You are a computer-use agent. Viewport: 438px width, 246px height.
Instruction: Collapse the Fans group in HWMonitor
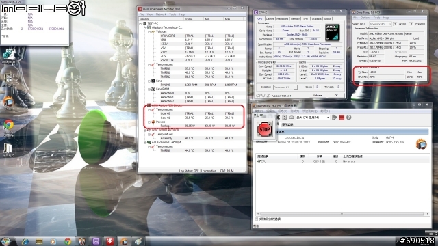pyautogui.click(x=149, y=81)
